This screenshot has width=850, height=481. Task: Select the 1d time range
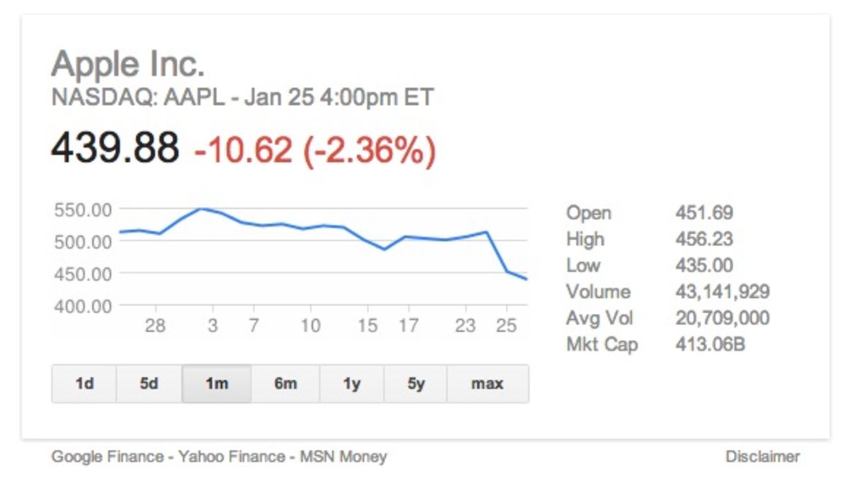pyautogui.click(x=84, y=383)
